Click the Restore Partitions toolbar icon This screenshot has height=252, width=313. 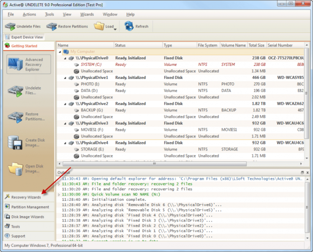pyautogui.click(x=51, y=26)
